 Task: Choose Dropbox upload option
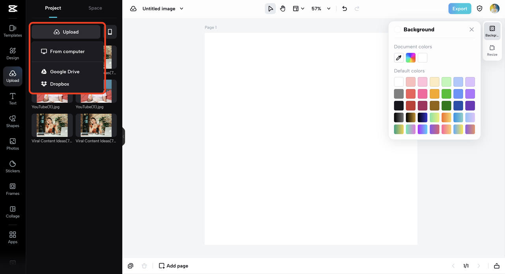[x=67, y=84]
